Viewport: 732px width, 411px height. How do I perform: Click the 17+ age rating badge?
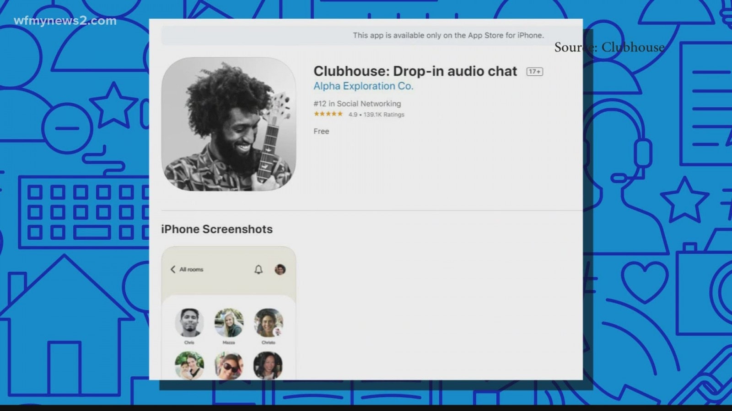pyautogui.click(x=534, y=72)
